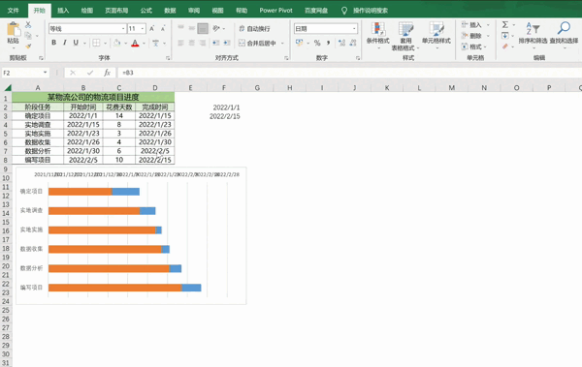Cut selection with scissors icon
This screenshot has width=582, height=367.
(x=28, y=25)
